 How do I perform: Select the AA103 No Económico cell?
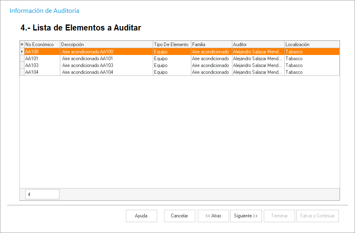(42, 65)
